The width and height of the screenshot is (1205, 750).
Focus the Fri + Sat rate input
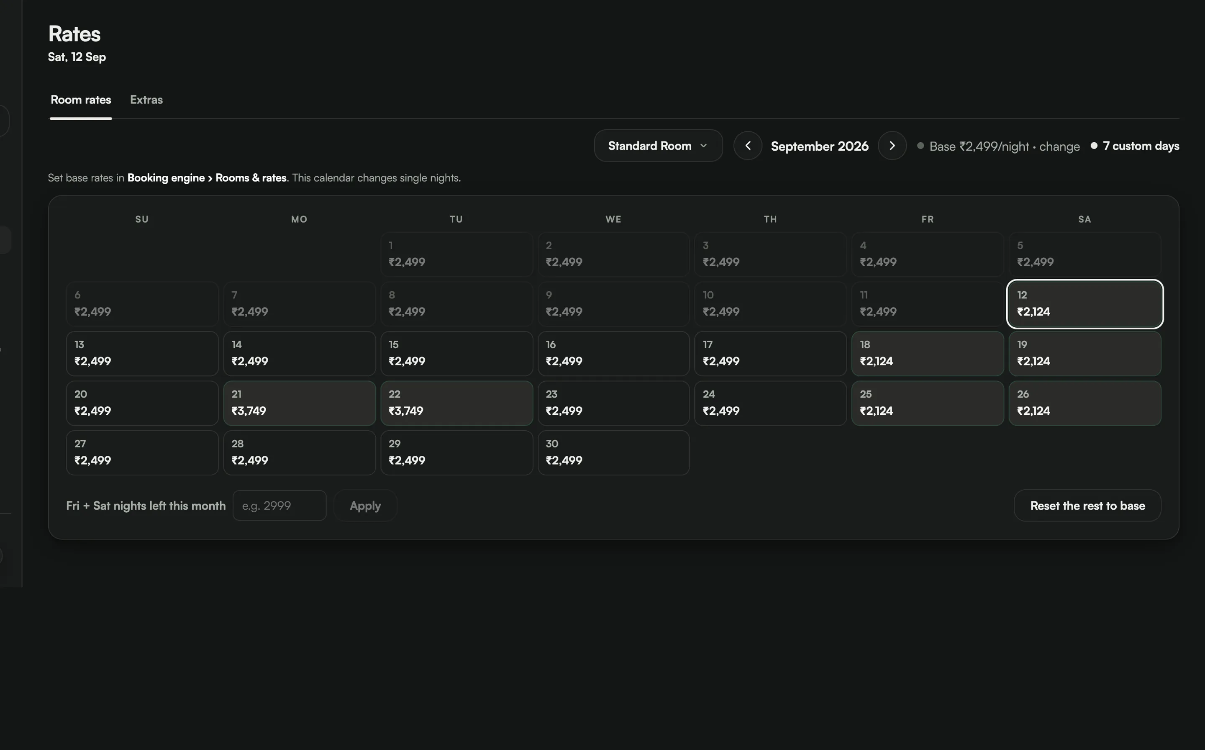(x=279, y=506)
